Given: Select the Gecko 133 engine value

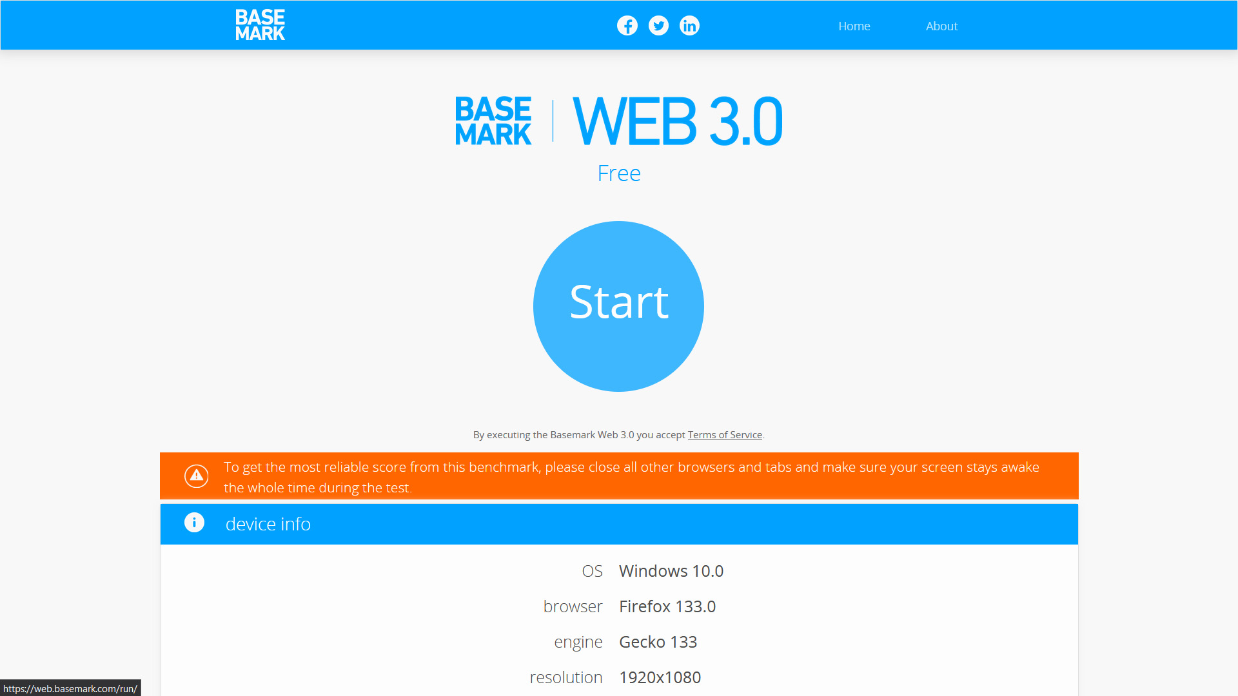Looking at the screenshot, I should (x=658, y=642).
